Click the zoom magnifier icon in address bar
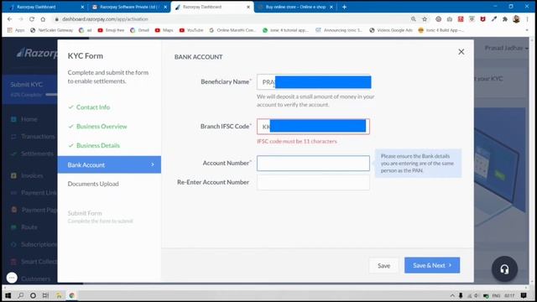 (414, 19)
